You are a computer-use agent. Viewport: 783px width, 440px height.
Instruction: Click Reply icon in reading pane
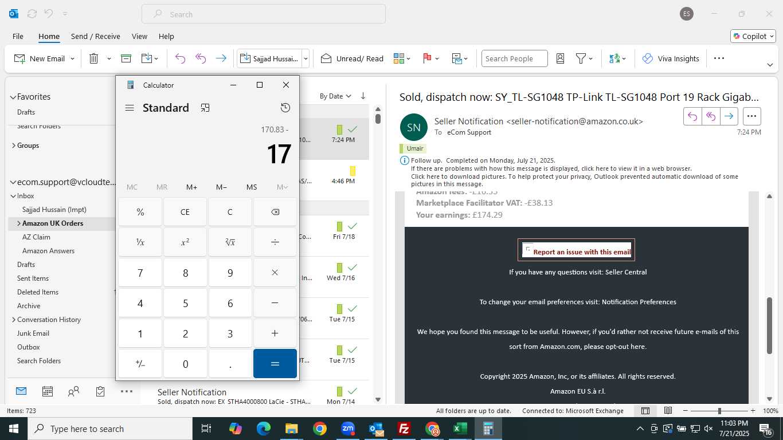tap(692, 116)
